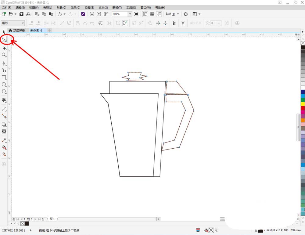The height and width of the screenshot is (235, 305).
Task: Toggle the show rulers button
Action: click(145, 14)
